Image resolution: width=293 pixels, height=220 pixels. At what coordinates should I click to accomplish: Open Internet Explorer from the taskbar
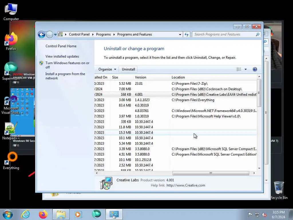(25, 214)
